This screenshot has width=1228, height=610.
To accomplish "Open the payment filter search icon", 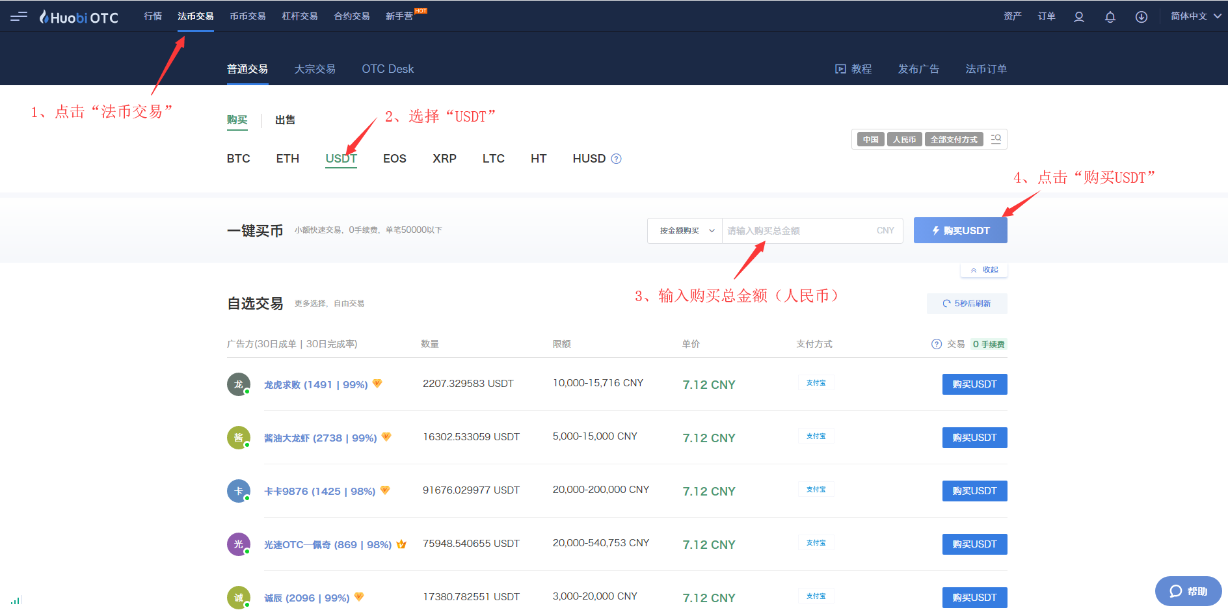I will pos(996,139).
